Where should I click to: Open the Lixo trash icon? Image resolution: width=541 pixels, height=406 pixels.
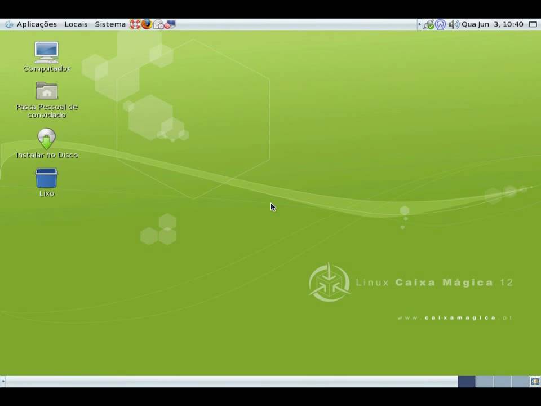(47, 183)
